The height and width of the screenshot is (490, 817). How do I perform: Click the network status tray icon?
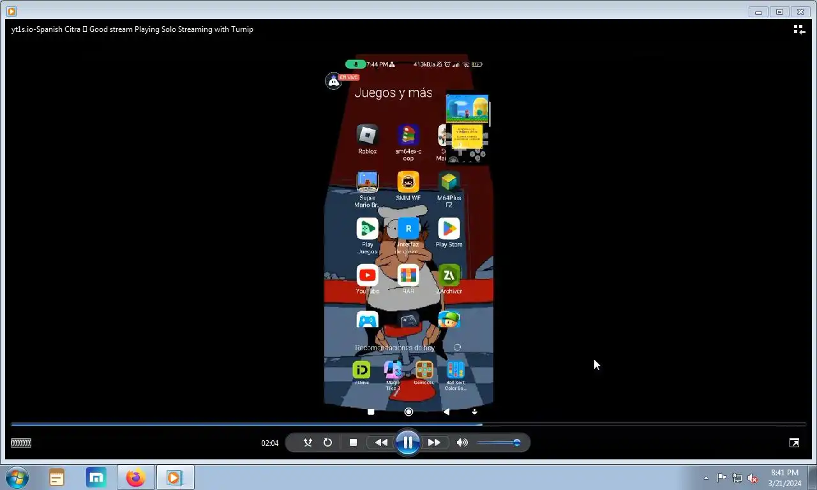click(x=737, y=478)
